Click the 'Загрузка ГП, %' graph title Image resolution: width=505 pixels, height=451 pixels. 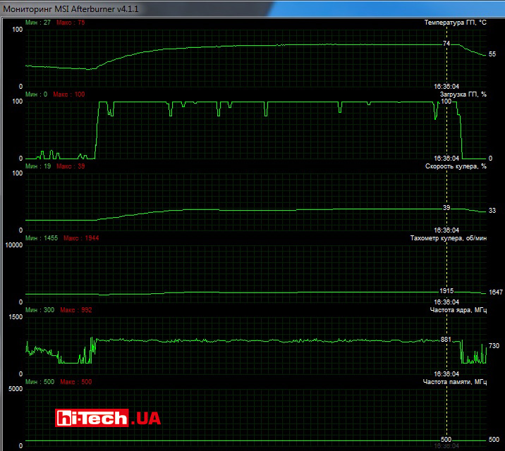click(463, 94)
